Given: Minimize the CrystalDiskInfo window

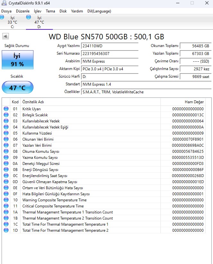Looking at the screenshot, I should point(178,3).
